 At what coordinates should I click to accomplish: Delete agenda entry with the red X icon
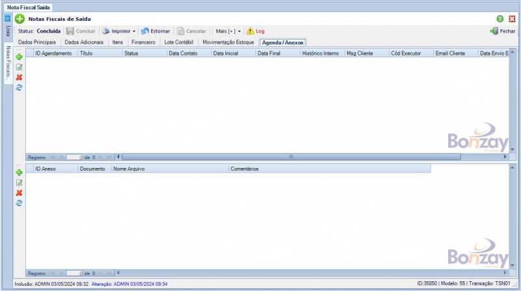[19, 77]
